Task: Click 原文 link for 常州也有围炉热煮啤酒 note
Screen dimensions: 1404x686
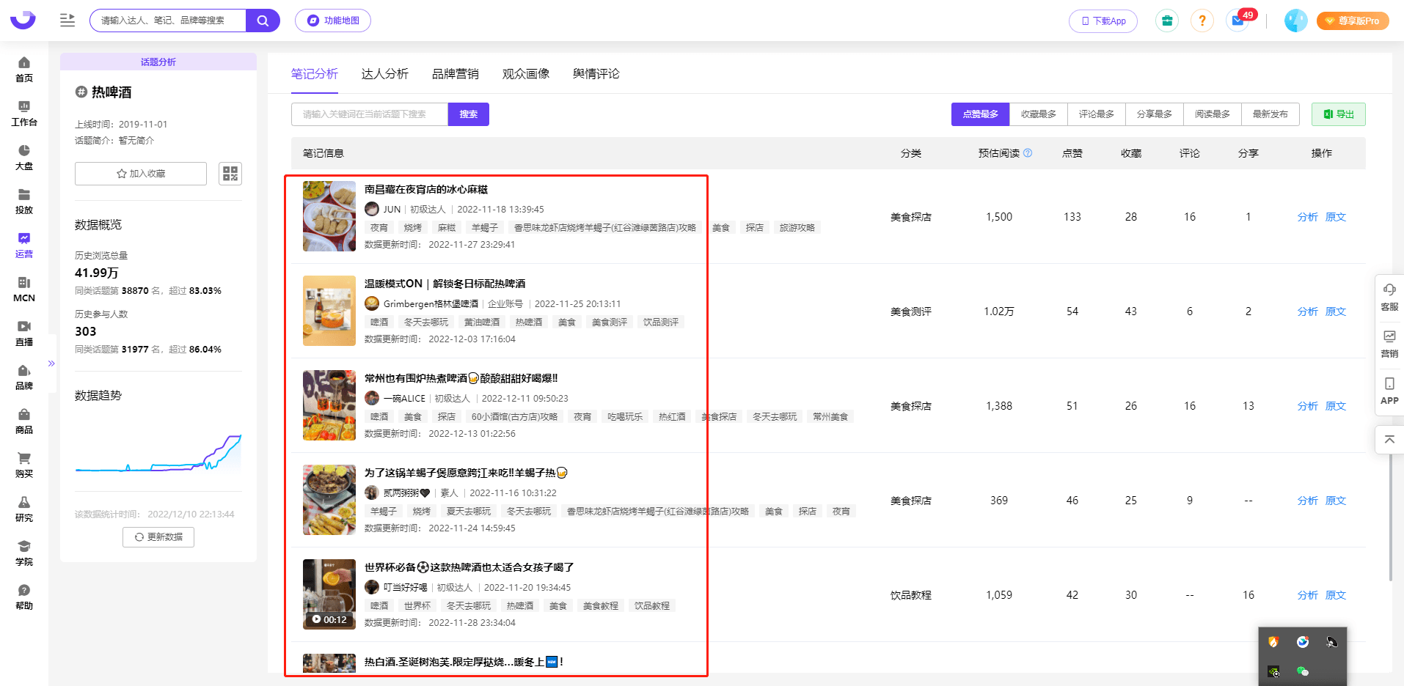Action: pos(1336,406)
